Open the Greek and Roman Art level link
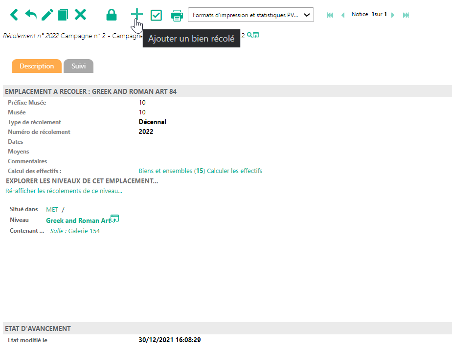 (78, 220)
